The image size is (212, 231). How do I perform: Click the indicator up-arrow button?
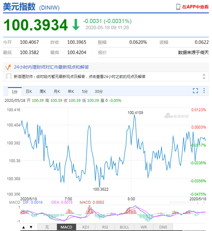pyautogui.click(x=24, y=227)
